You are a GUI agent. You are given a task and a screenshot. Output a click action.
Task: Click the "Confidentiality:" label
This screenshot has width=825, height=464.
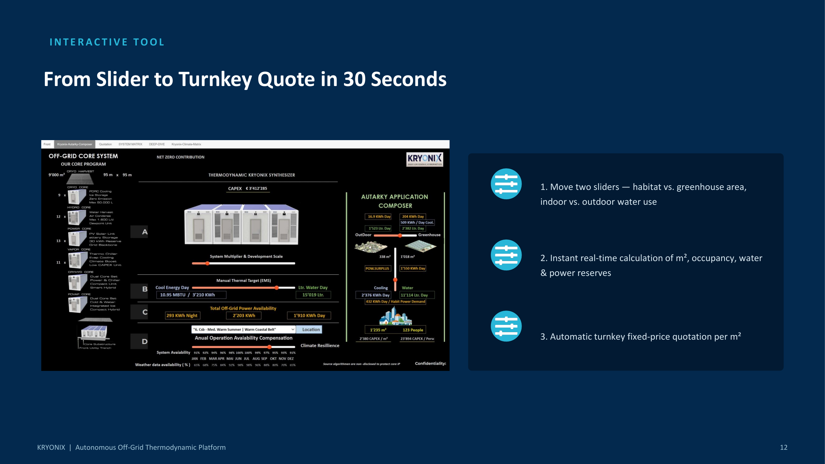(430, 363)
